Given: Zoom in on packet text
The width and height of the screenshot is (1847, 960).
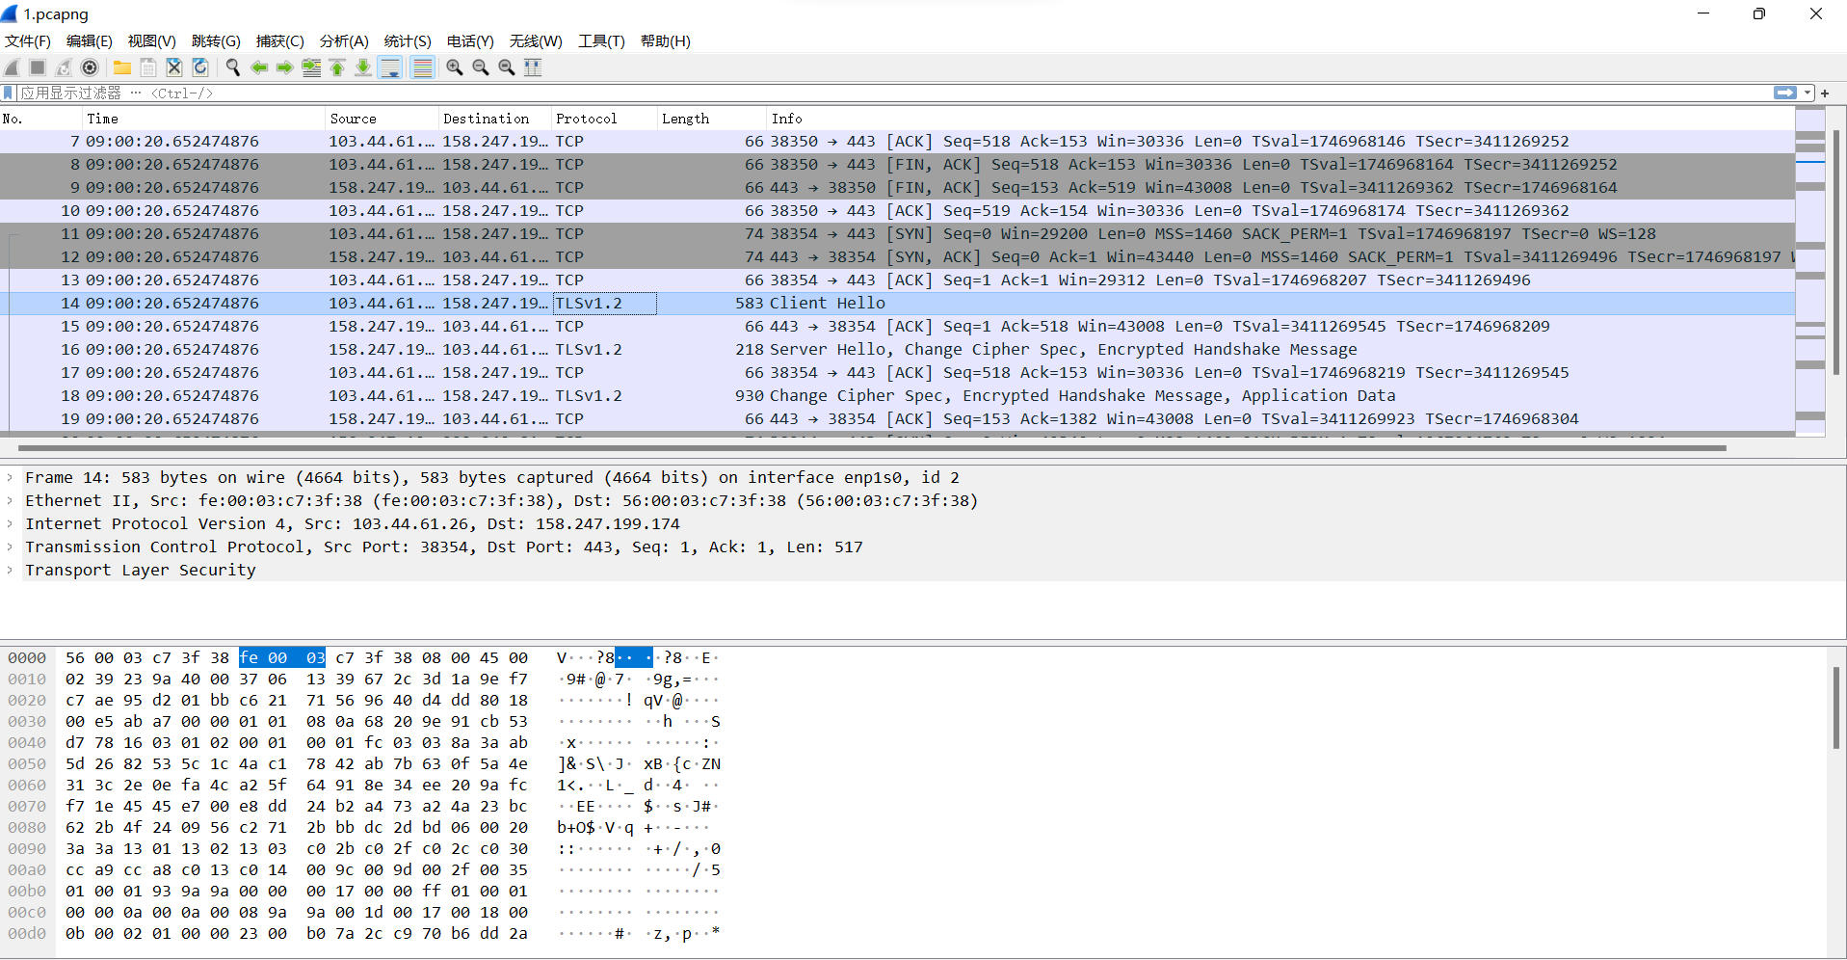Looking at the screenshot, I should pos(455,67).
